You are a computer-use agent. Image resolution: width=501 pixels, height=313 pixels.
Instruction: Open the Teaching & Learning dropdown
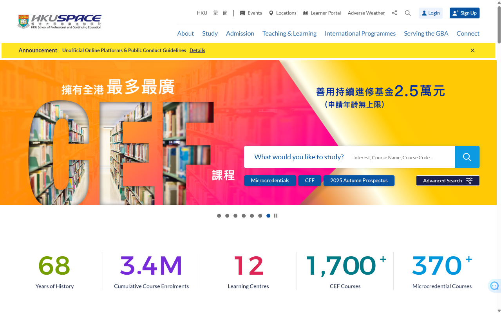pyautogui.click(x=289, y=34)
